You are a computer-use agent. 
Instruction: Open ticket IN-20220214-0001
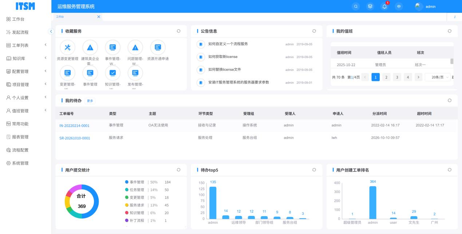tap(74, 126)
